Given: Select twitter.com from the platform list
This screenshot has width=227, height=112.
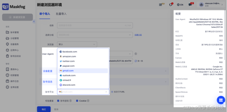Looking at the screenshot, I should pyautogui.click(x=83, y=61).
